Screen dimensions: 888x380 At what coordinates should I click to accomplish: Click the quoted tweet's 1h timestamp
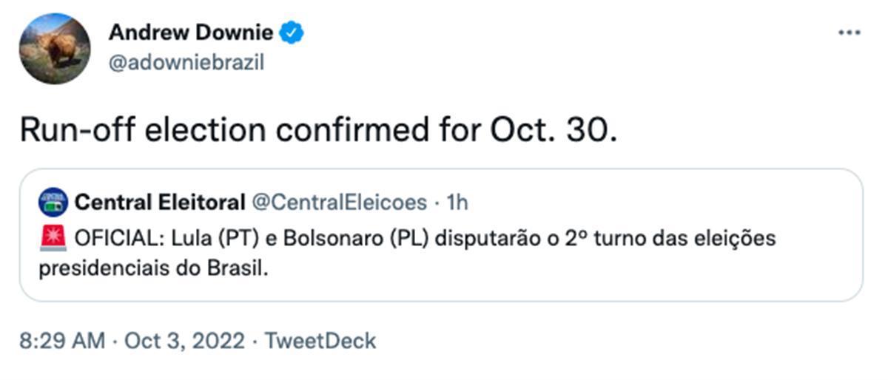tap(458, 202)
